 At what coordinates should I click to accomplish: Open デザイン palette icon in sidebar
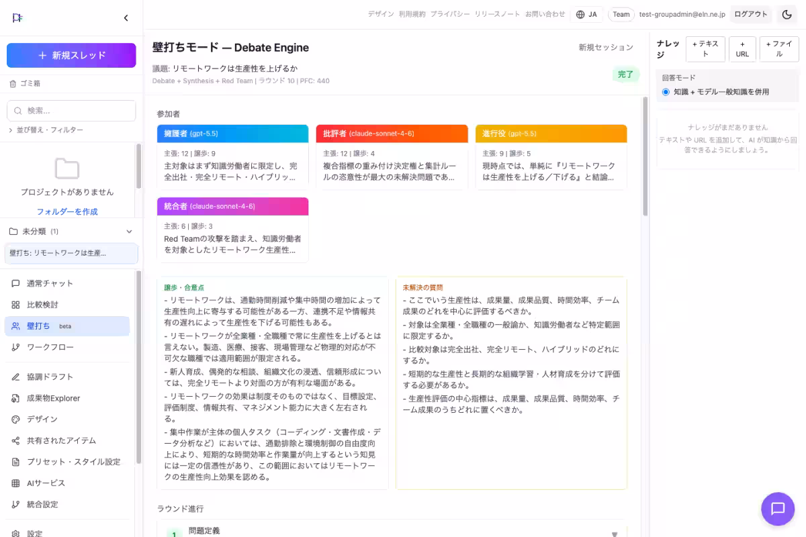pos(15,419)
